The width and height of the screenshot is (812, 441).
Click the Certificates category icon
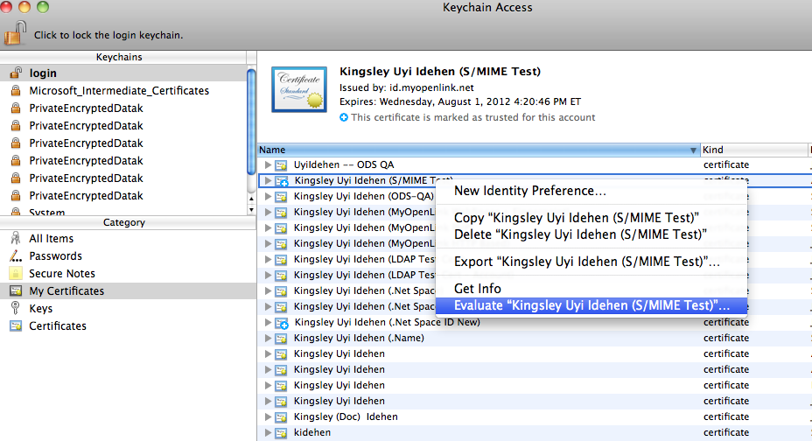16,326
